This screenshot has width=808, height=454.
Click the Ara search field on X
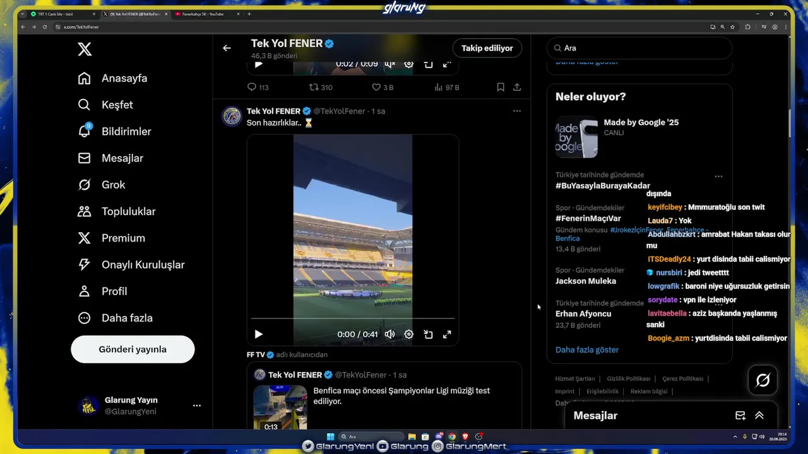point(639,48)
